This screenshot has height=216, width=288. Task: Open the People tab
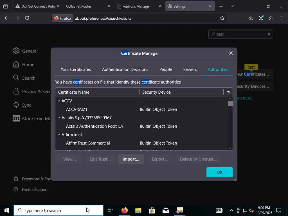coord(166,69)
